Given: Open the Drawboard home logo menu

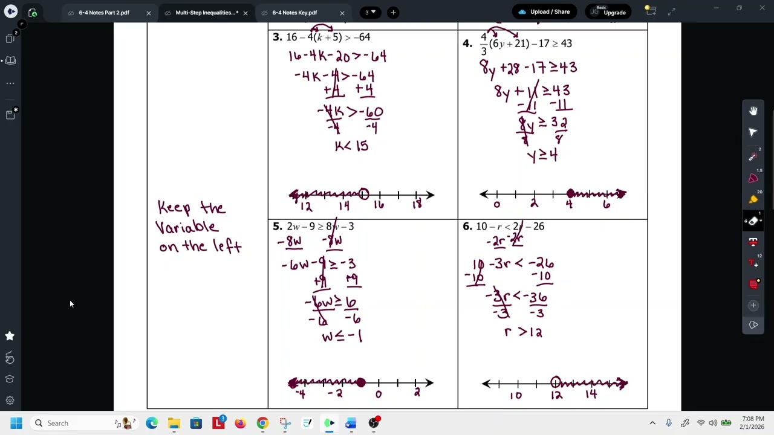Looking at the screenshot, I should (11, 12).
